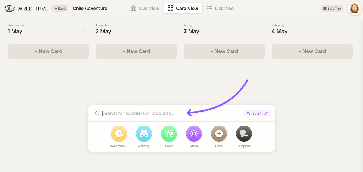
Task: Add a New Card on Wednesday 1 May
Action: coord(48,51)
